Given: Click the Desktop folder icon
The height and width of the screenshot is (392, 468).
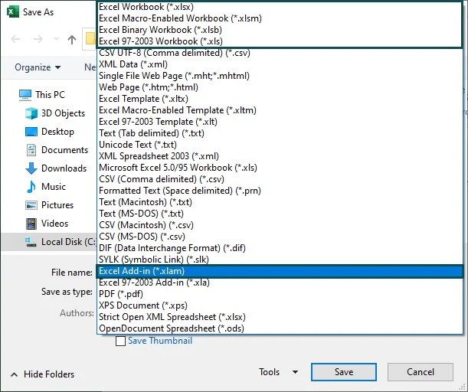Looking at the screenshot, I should (31, 132).
